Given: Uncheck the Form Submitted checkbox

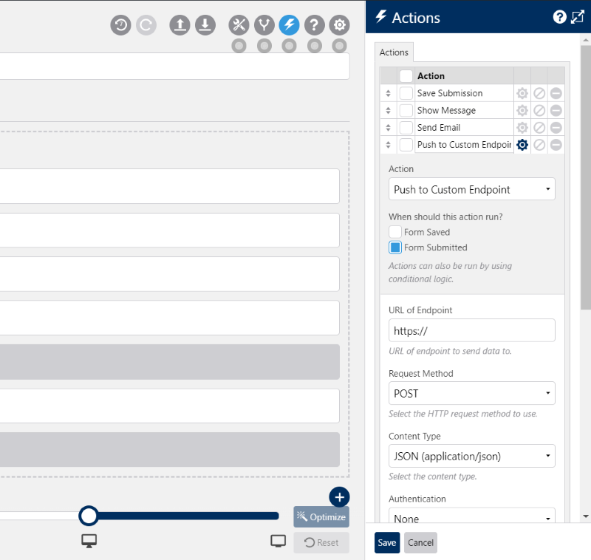Looking at the screenshot, I should click(395, 247).
